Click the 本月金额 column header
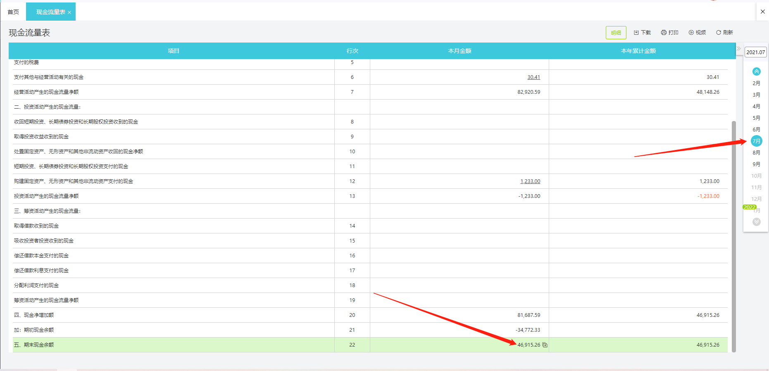 click(459, 51)
